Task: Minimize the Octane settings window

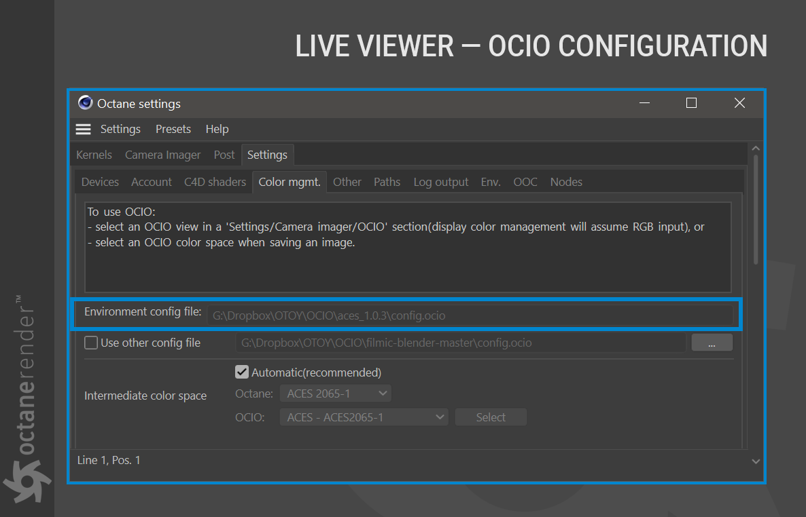Action: (x=644, y=103)
